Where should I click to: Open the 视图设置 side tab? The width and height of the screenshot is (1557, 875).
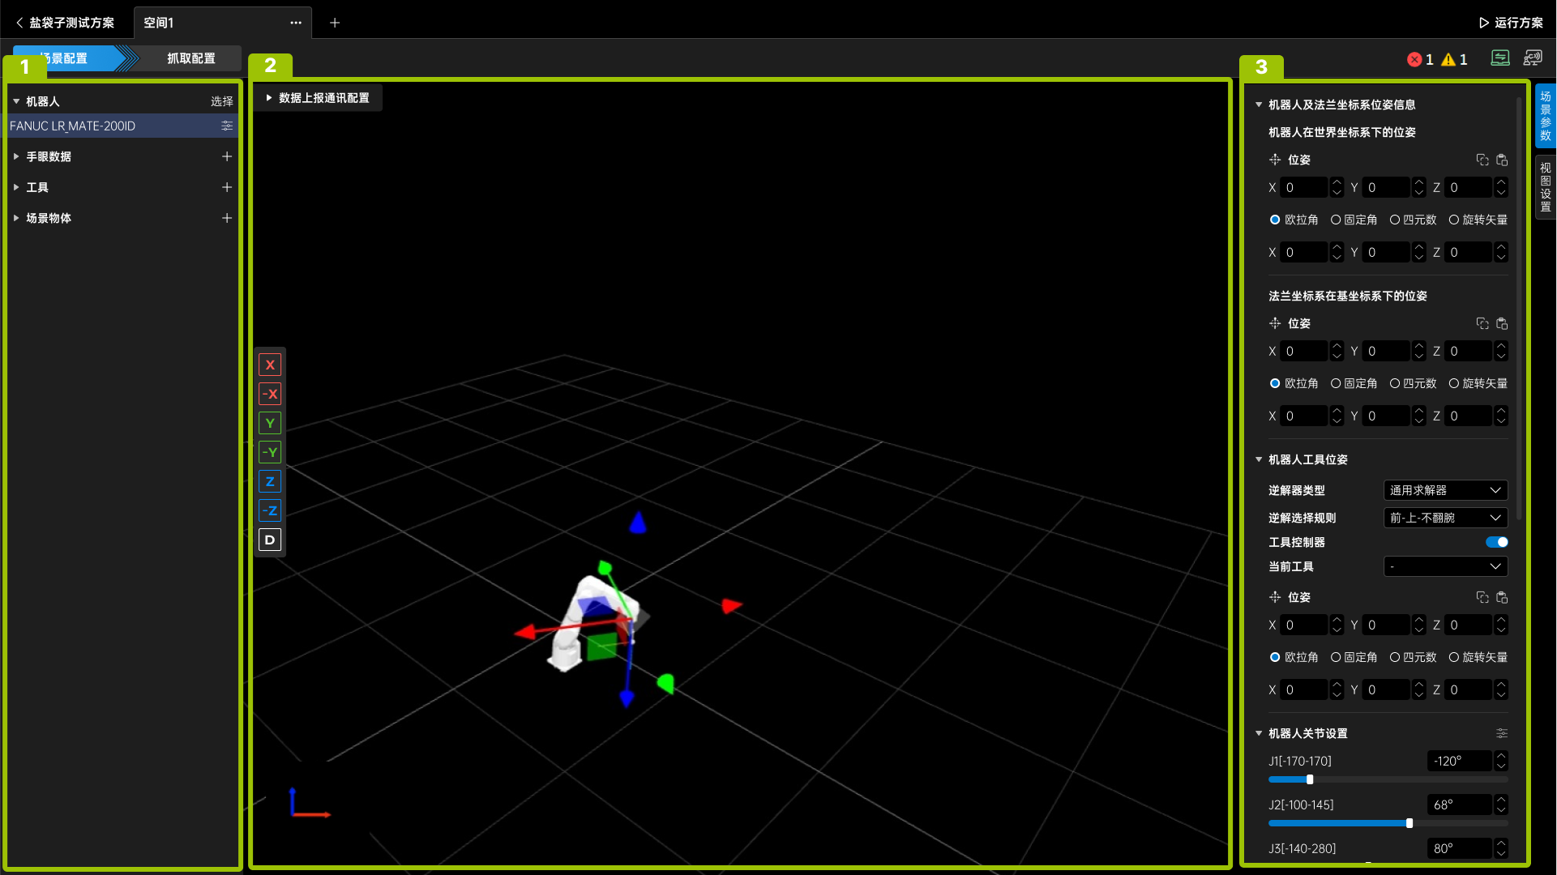[1545, 186]
